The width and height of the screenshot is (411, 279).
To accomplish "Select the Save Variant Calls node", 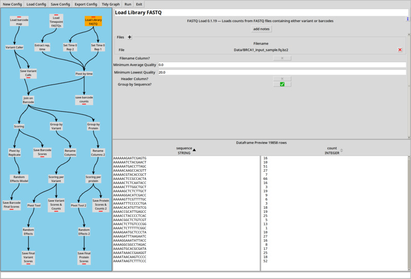I will 28,73.
